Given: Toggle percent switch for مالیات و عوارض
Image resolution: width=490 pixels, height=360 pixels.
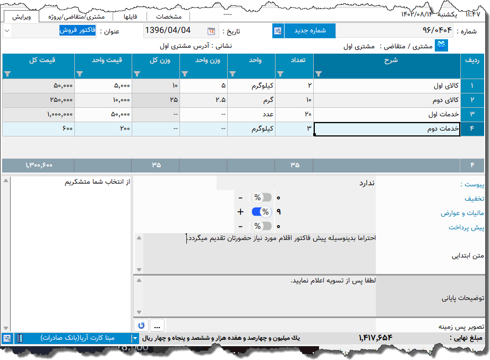Looking at the screenshot, I should coord(261,212).
